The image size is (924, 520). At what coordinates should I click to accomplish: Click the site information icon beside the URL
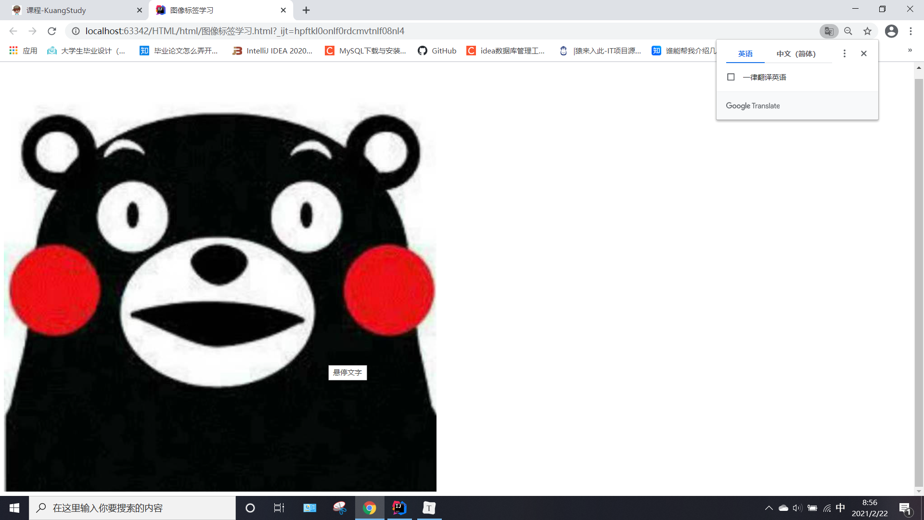[x=76, y=31]
